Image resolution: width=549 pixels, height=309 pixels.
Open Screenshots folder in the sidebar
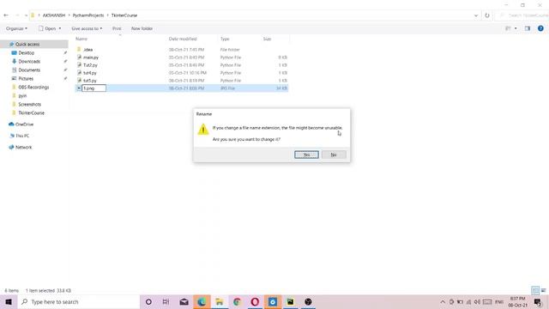click(x=30, y=105)
